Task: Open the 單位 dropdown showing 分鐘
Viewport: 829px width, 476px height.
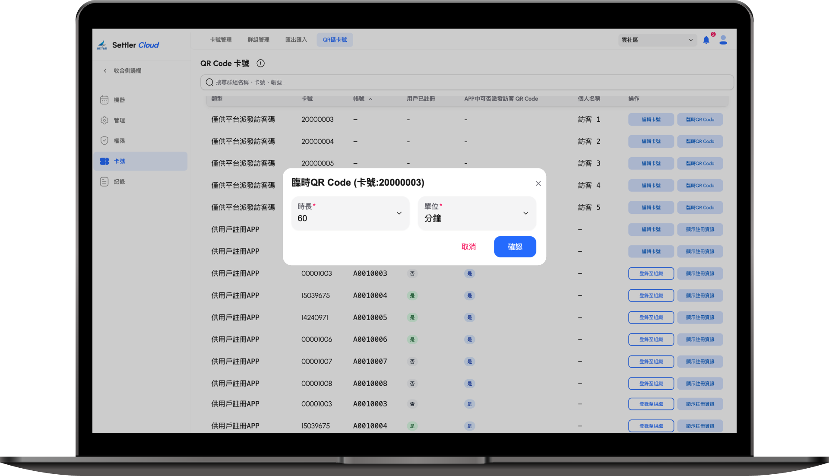Action: pyautogui.click(x=477, y=213)
